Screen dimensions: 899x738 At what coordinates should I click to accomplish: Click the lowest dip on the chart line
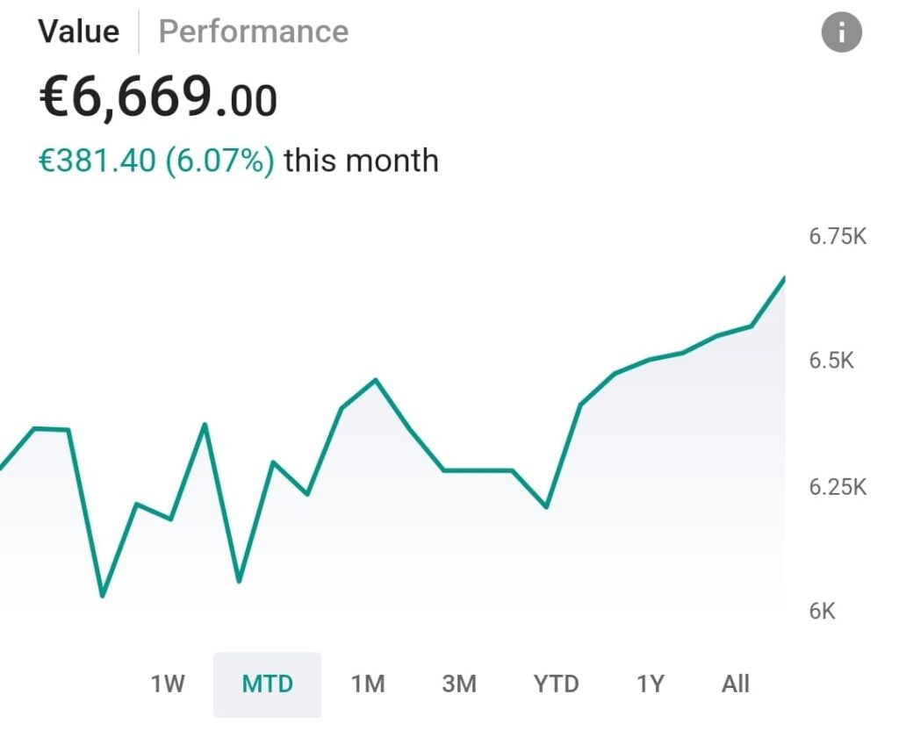coord(103,596)
